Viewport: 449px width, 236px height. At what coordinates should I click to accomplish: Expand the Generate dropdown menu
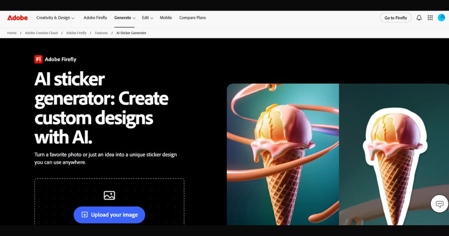[125, 18]
